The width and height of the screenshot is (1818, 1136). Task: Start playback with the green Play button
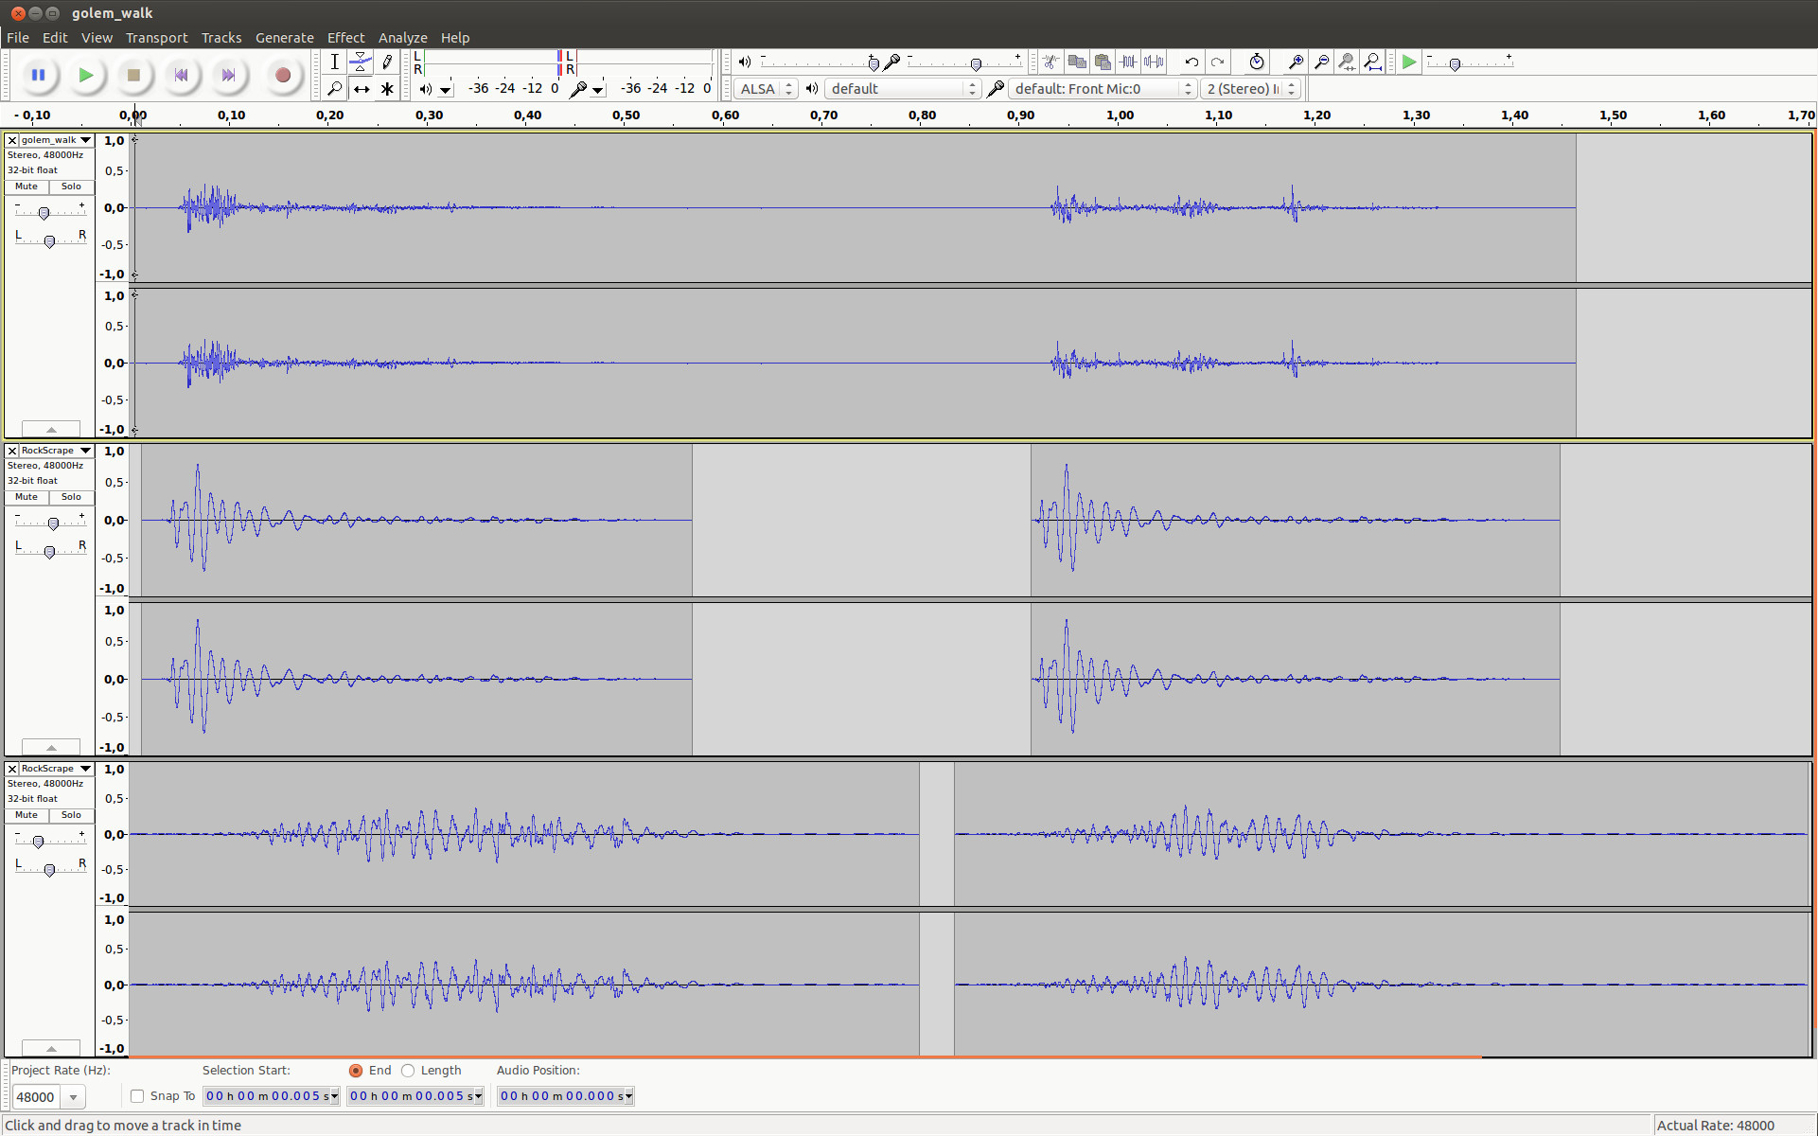point(86,75)
